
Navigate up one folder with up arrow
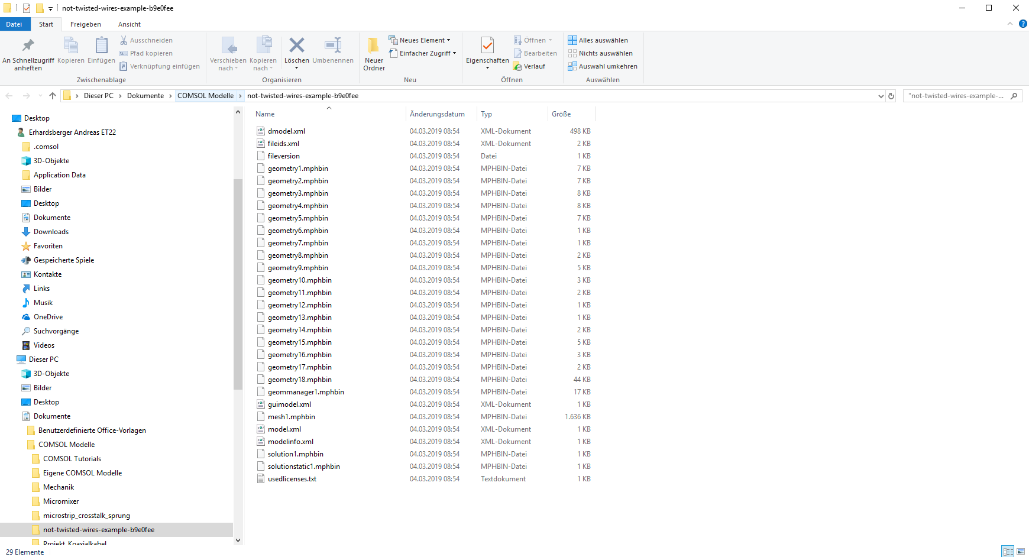pyautogui.click(x=53, y=96)
